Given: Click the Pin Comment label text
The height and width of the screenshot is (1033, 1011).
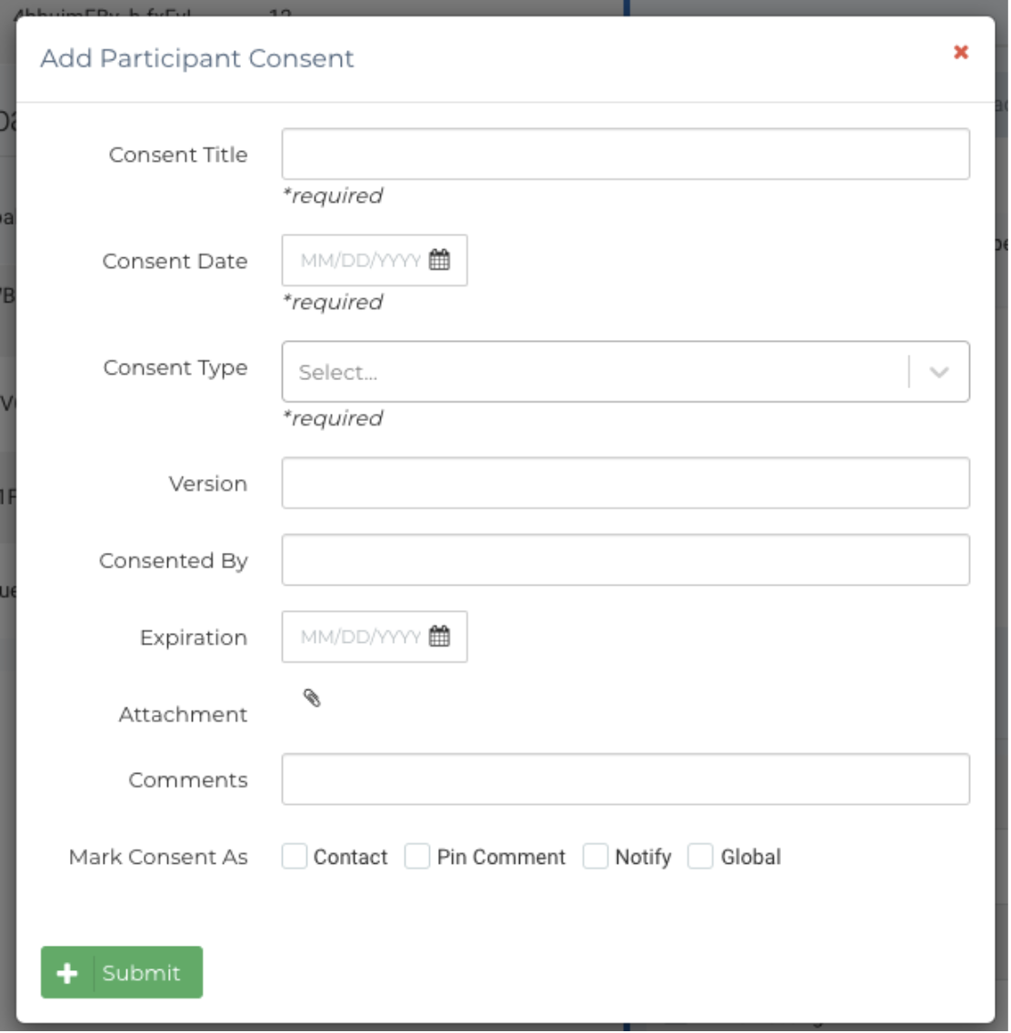Looking at the screenshot, I should [x=501, y=857].
